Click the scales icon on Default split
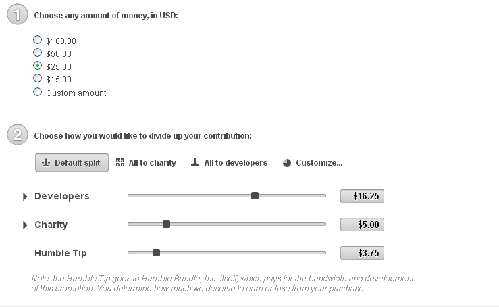 [x=46, y=163]
